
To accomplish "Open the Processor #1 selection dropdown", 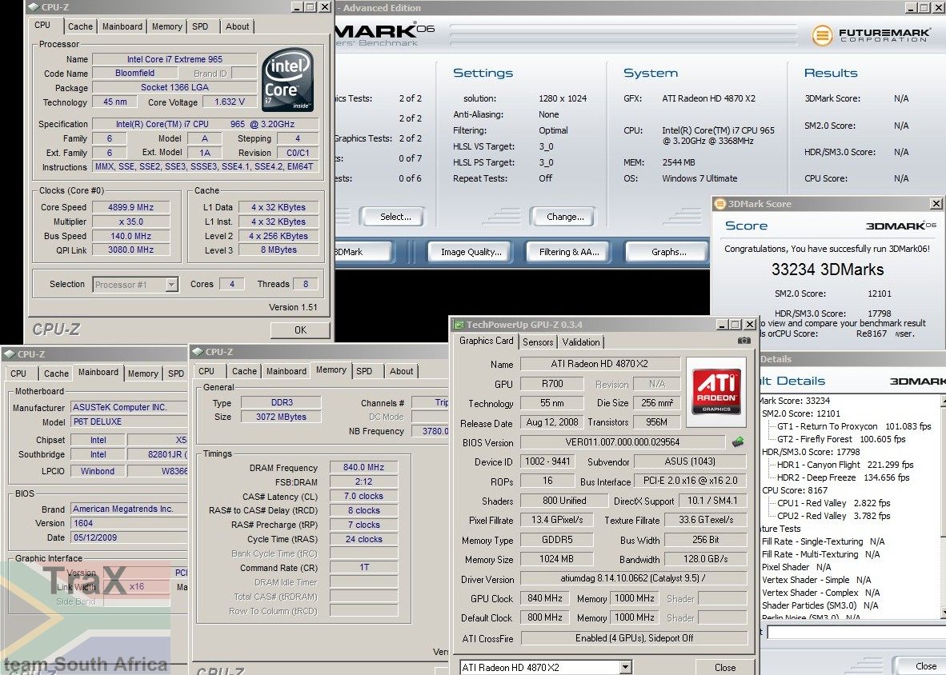I will (x=172, y=285).
